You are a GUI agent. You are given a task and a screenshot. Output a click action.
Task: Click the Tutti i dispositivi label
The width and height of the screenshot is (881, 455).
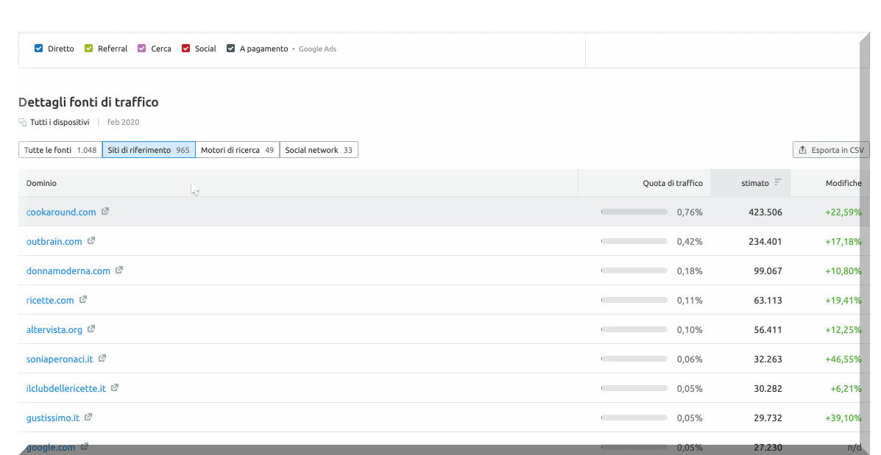pyautogui.click(x=60, y=122)
